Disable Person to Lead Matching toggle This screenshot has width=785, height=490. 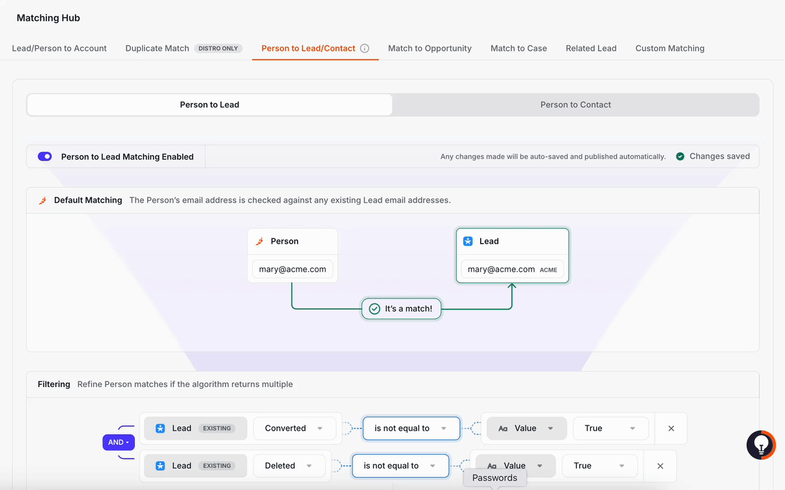(45, 156)
